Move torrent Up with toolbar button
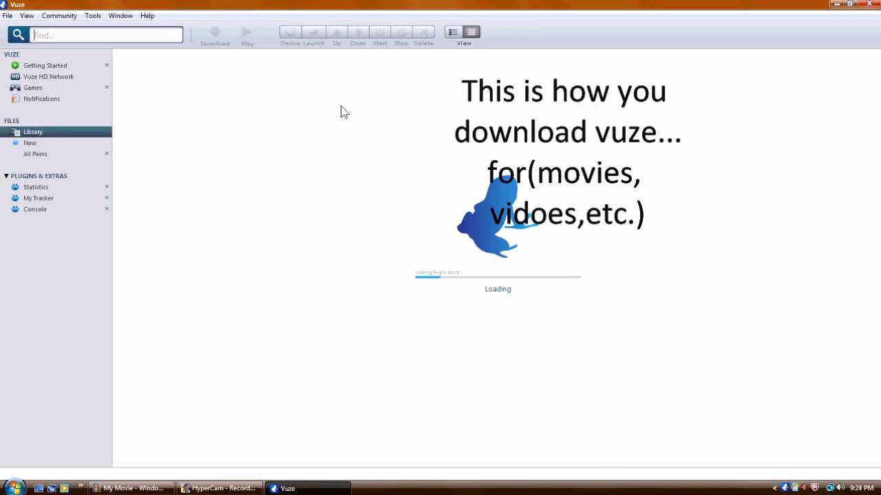The height and width of the screenshot is (495, 881). click(x=337, y=32)
